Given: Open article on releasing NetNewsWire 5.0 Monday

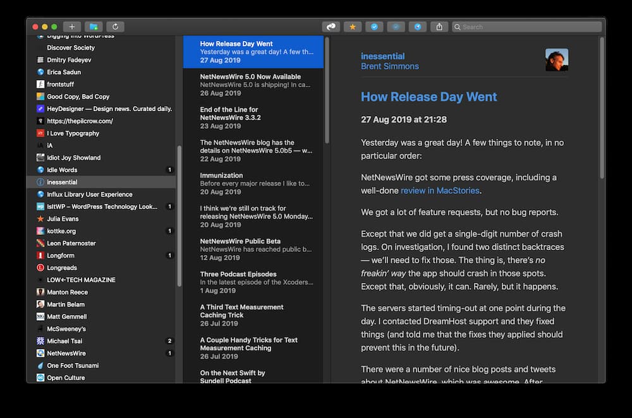Looking at the screenshot, I should click(x=253, y=216).
